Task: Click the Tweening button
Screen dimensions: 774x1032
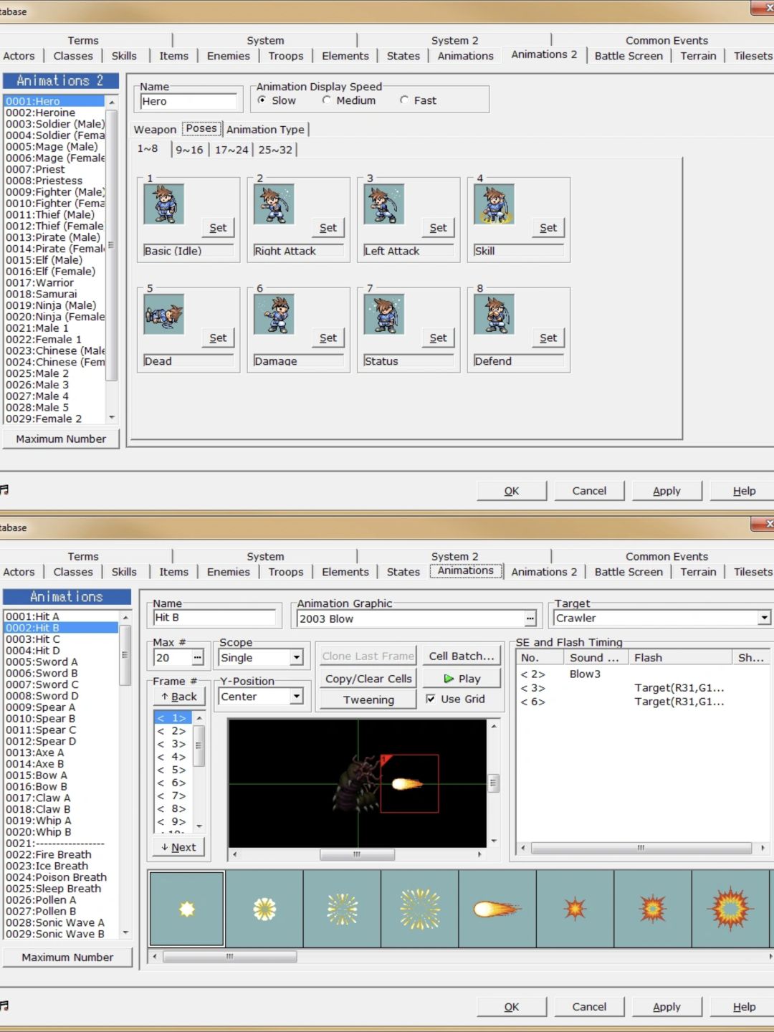Action: pyautogui.click(x=368, y=699)
